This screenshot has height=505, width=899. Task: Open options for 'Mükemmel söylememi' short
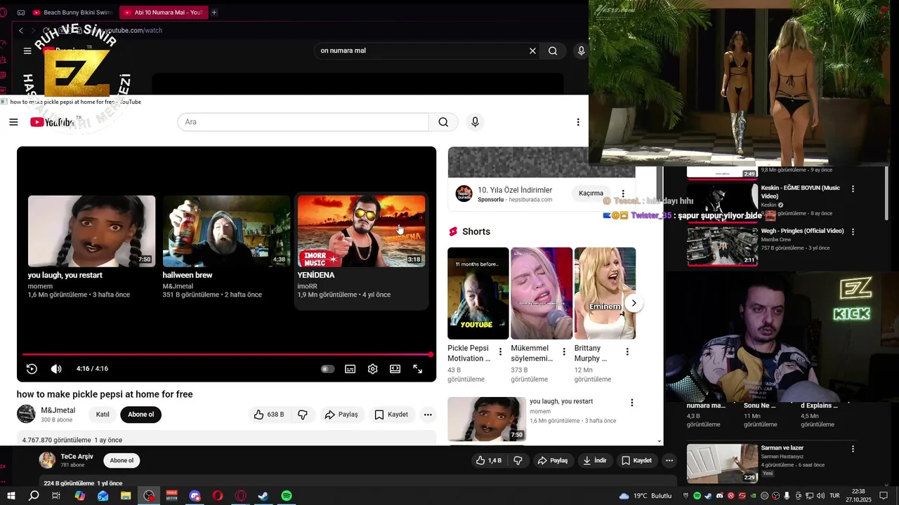563,352
